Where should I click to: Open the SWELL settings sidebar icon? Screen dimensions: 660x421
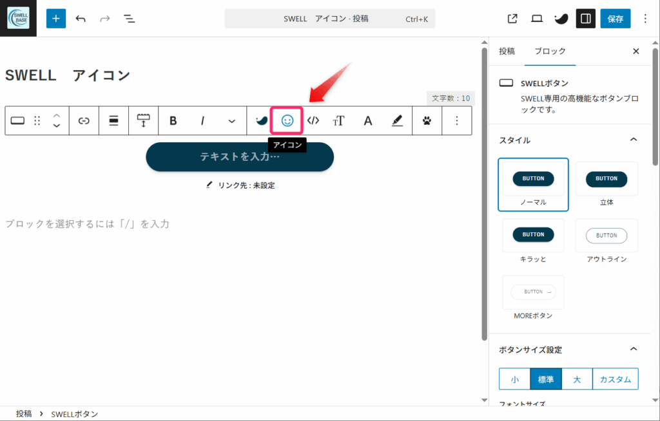click(x=561, y=19)
